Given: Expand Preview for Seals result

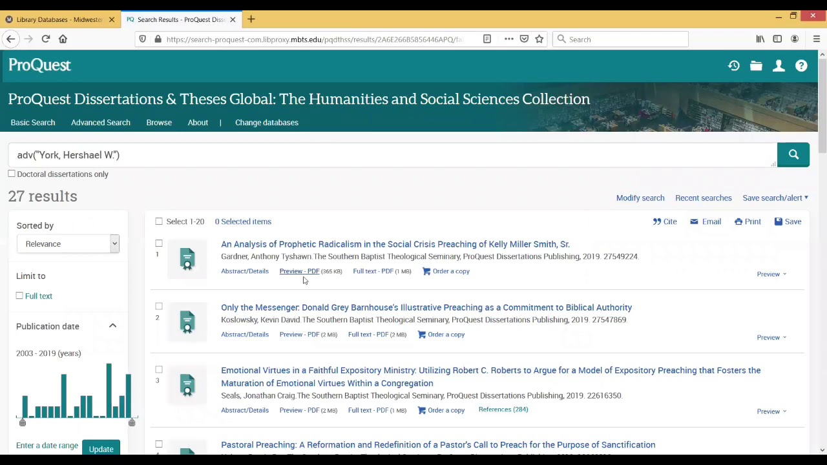Looking at the screenshot, I should click(x=771, y=411).
